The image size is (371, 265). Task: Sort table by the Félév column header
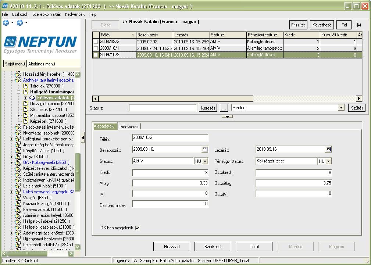117,35
